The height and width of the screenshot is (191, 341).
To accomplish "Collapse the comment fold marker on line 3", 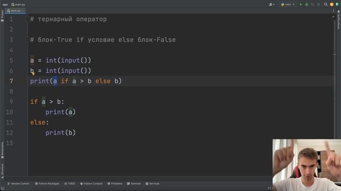I will click(x=27, y=40).
